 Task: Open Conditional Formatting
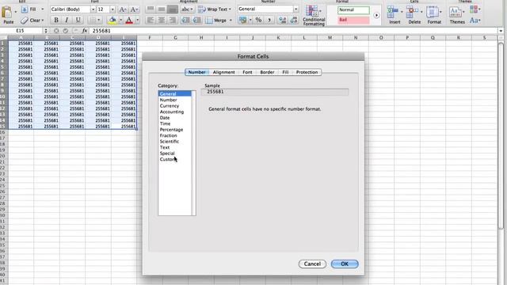[314, 15]
